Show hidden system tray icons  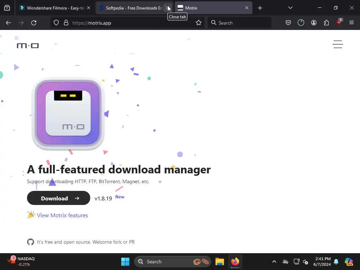coord(274,262)
